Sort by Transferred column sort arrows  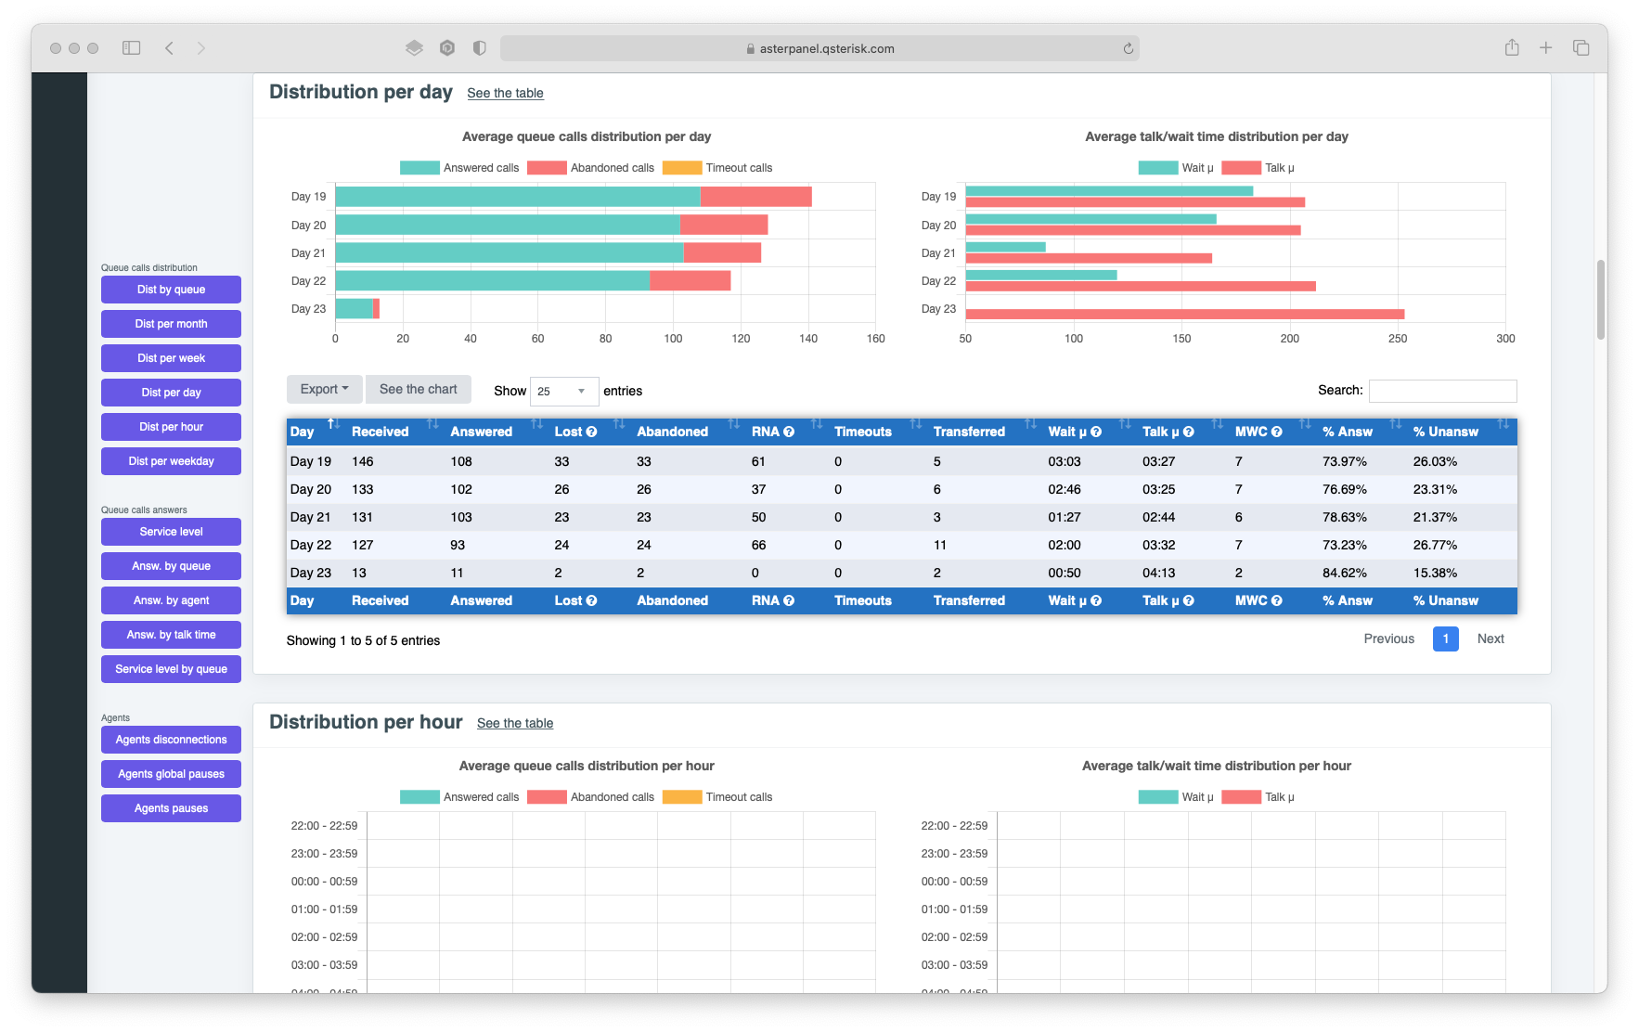pyautogui.click(x=1030, y=424)
